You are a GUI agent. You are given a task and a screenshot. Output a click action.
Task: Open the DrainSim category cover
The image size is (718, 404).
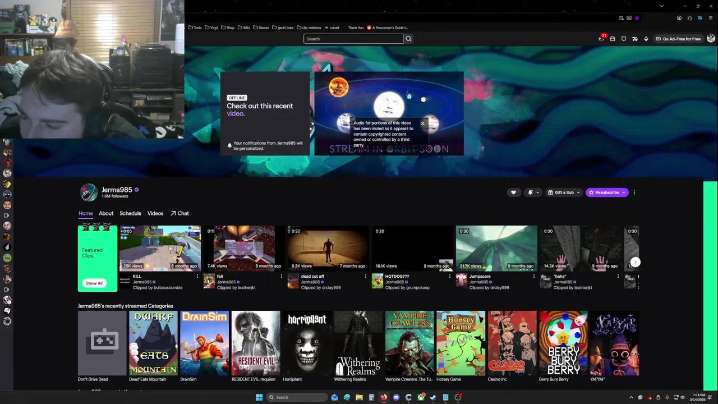(205, 343)
